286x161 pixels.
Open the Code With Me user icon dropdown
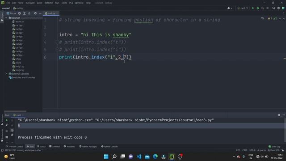tap(229, 8)
